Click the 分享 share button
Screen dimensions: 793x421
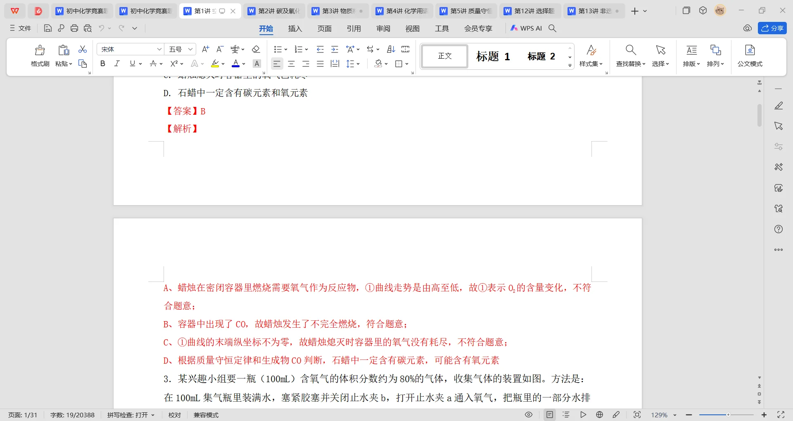(772, 28)
